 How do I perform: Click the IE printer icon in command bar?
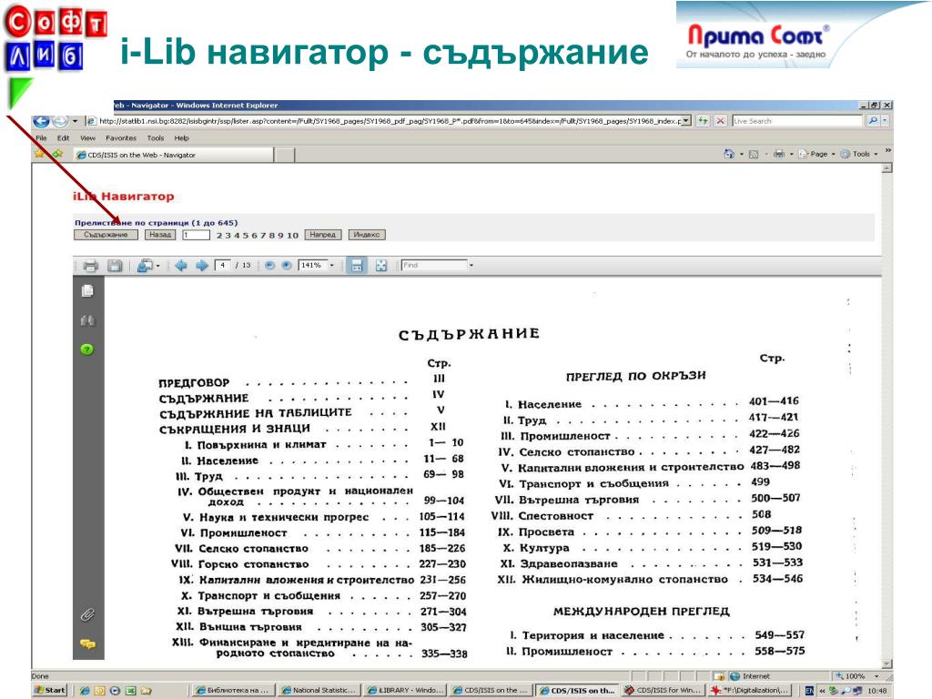[x=779, y=154]
